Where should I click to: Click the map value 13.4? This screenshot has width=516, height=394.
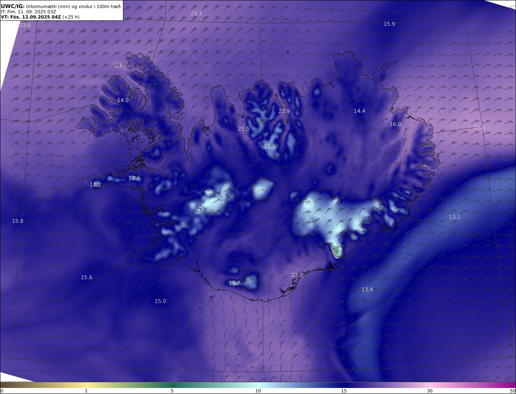click(x=367, y=289)
